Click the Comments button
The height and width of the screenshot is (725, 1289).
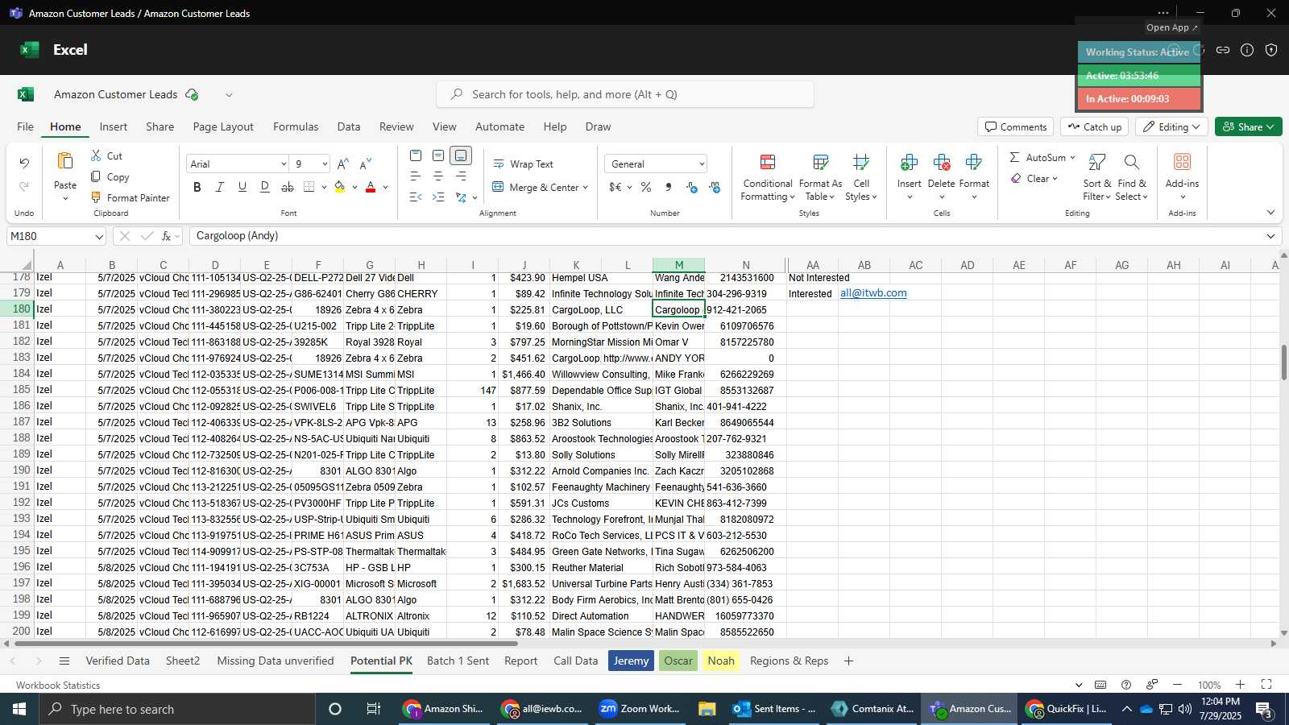click(1016, 126)
